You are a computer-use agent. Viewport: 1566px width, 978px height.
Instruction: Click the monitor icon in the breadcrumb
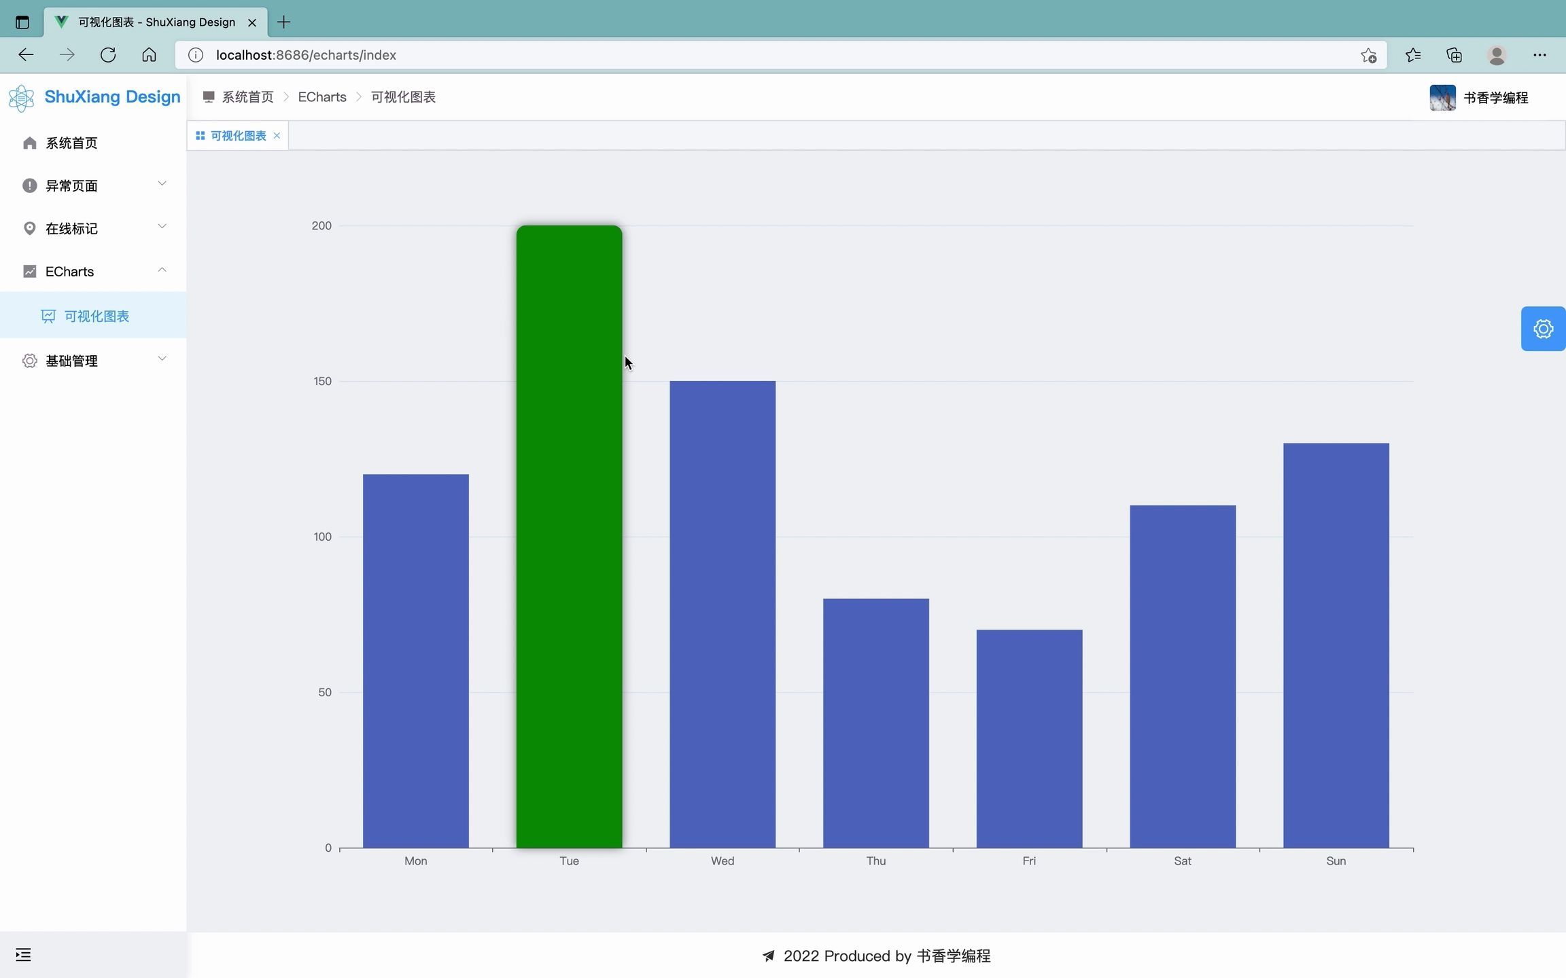pyautogui.click(x=209, y=97)
